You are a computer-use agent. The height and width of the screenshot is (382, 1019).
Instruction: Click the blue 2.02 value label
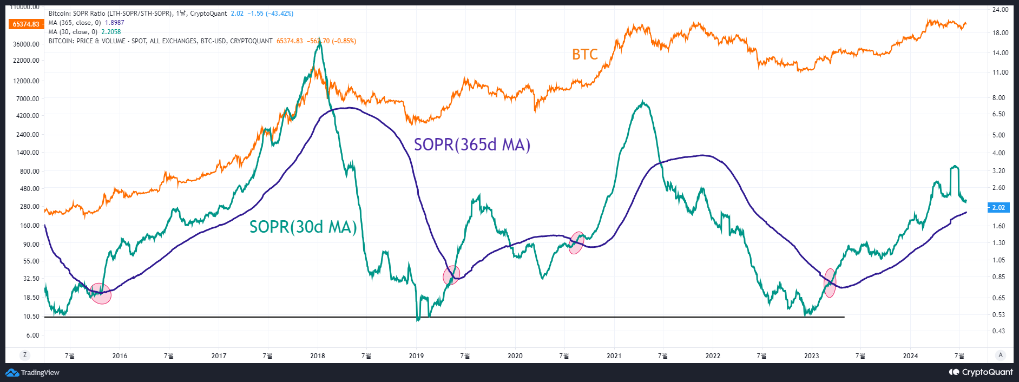998,208
